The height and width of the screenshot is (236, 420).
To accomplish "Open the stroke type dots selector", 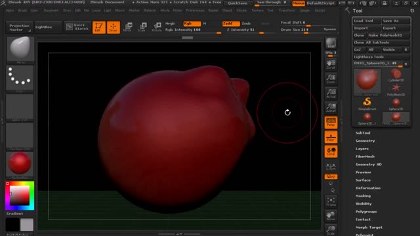I will [x=20, y=79].
